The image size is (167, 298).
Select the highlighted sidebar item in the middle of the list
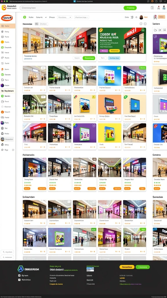[8, 91]
